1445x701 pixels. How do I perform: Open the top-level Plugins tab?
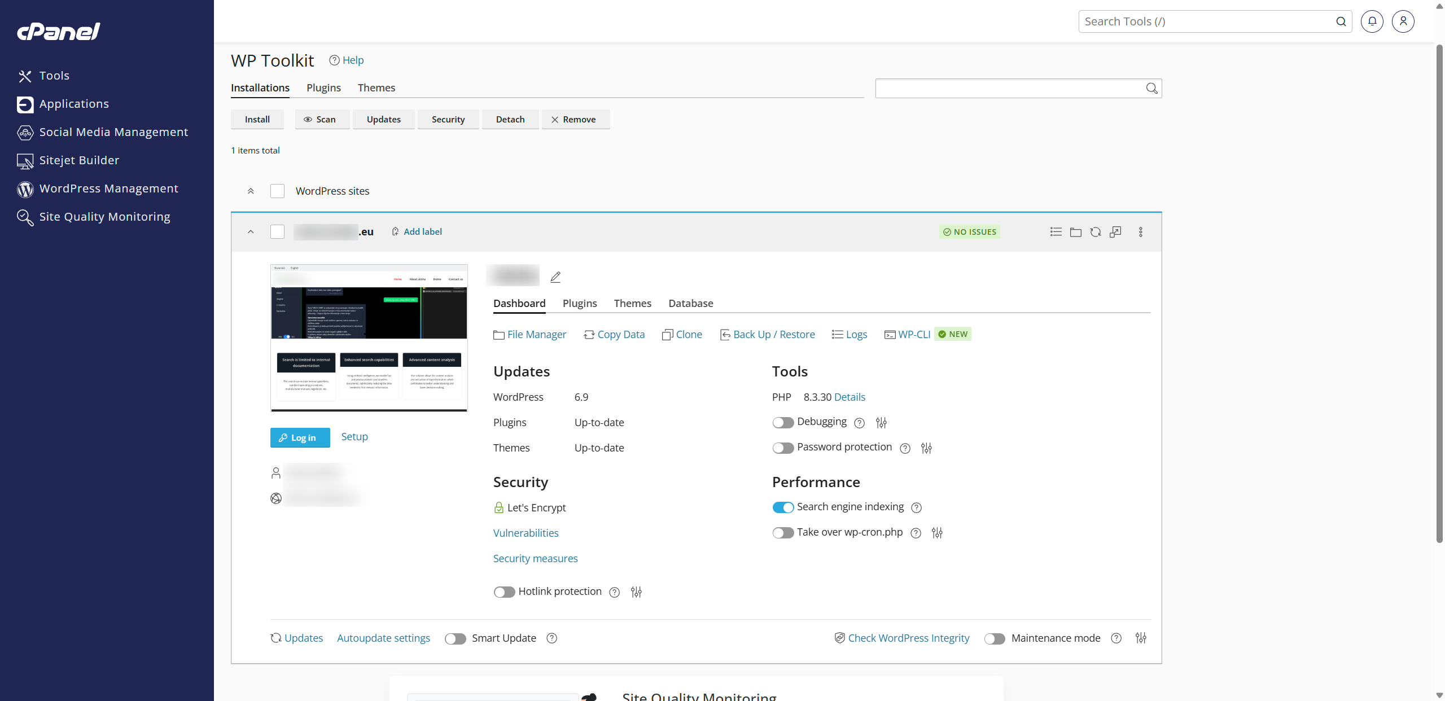point(323,87)
